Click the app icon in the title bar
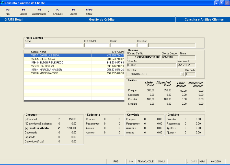 pos(2,3)
